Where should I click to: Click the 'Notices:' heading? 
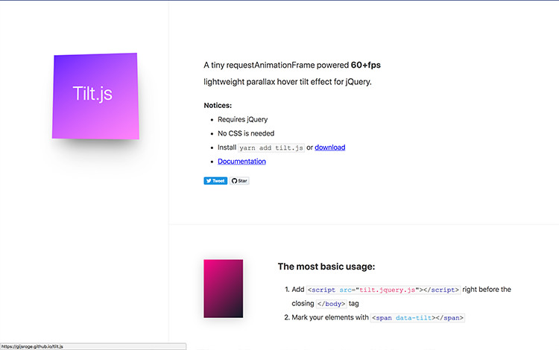218,105
